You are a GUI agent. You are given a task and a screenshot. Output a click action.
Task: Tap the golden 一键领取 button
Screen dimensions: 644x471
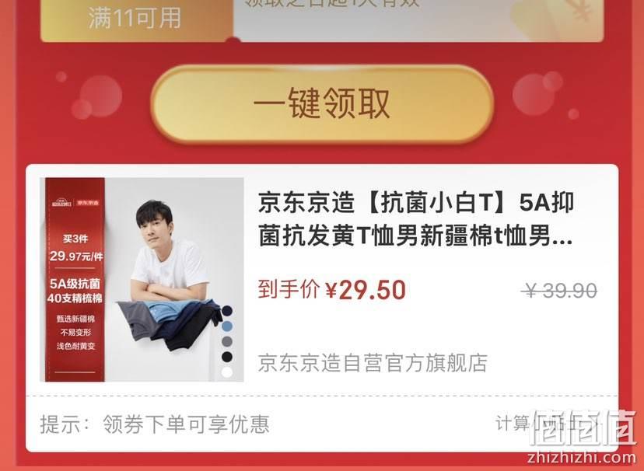pyautogui.click(x=322, y=104)
